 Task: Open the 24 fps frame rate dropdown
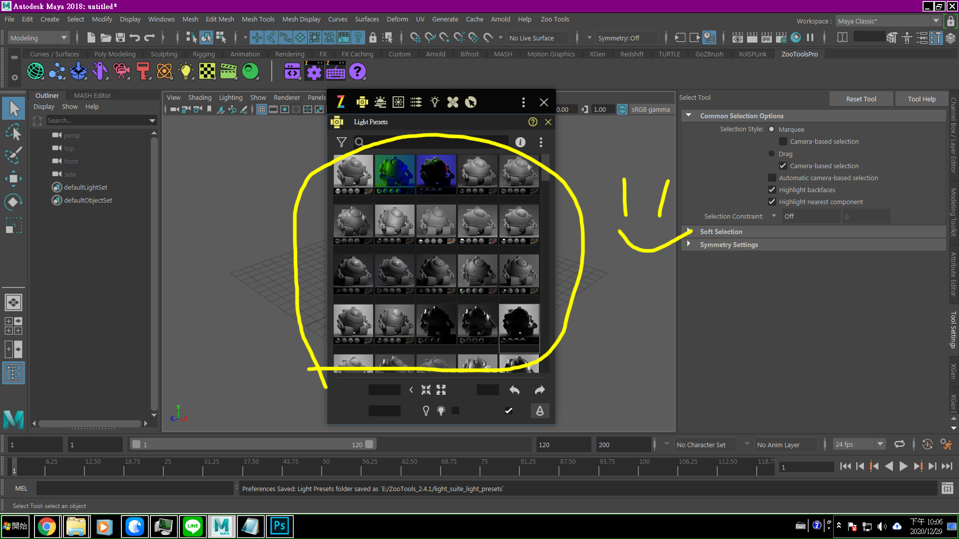(x=880, y=444)
